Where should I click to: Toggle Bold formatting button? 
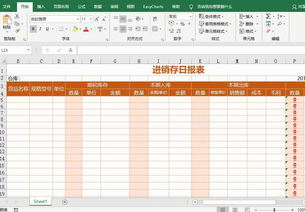click(x=33, y=29)
